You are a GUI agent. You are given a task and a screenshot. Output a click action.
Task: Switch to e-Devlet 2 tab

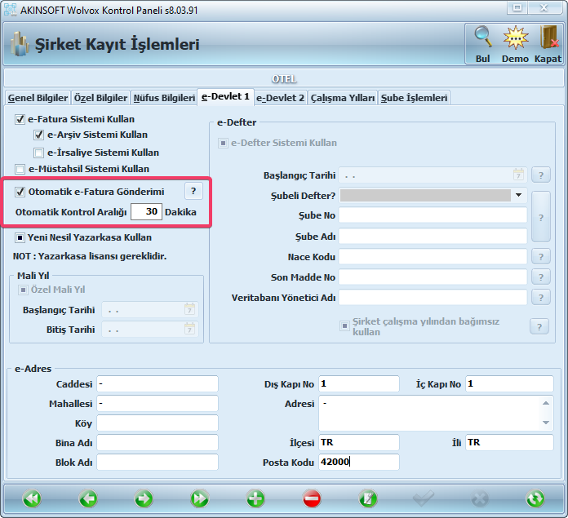click(281, 98)
